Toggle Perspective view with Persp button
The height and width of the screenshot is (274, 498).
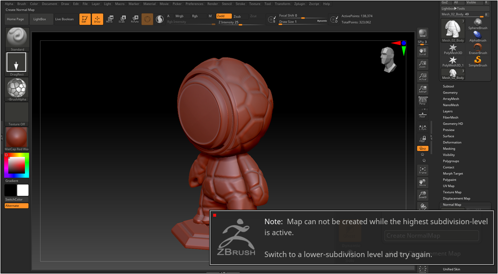[x=422, y=101]
